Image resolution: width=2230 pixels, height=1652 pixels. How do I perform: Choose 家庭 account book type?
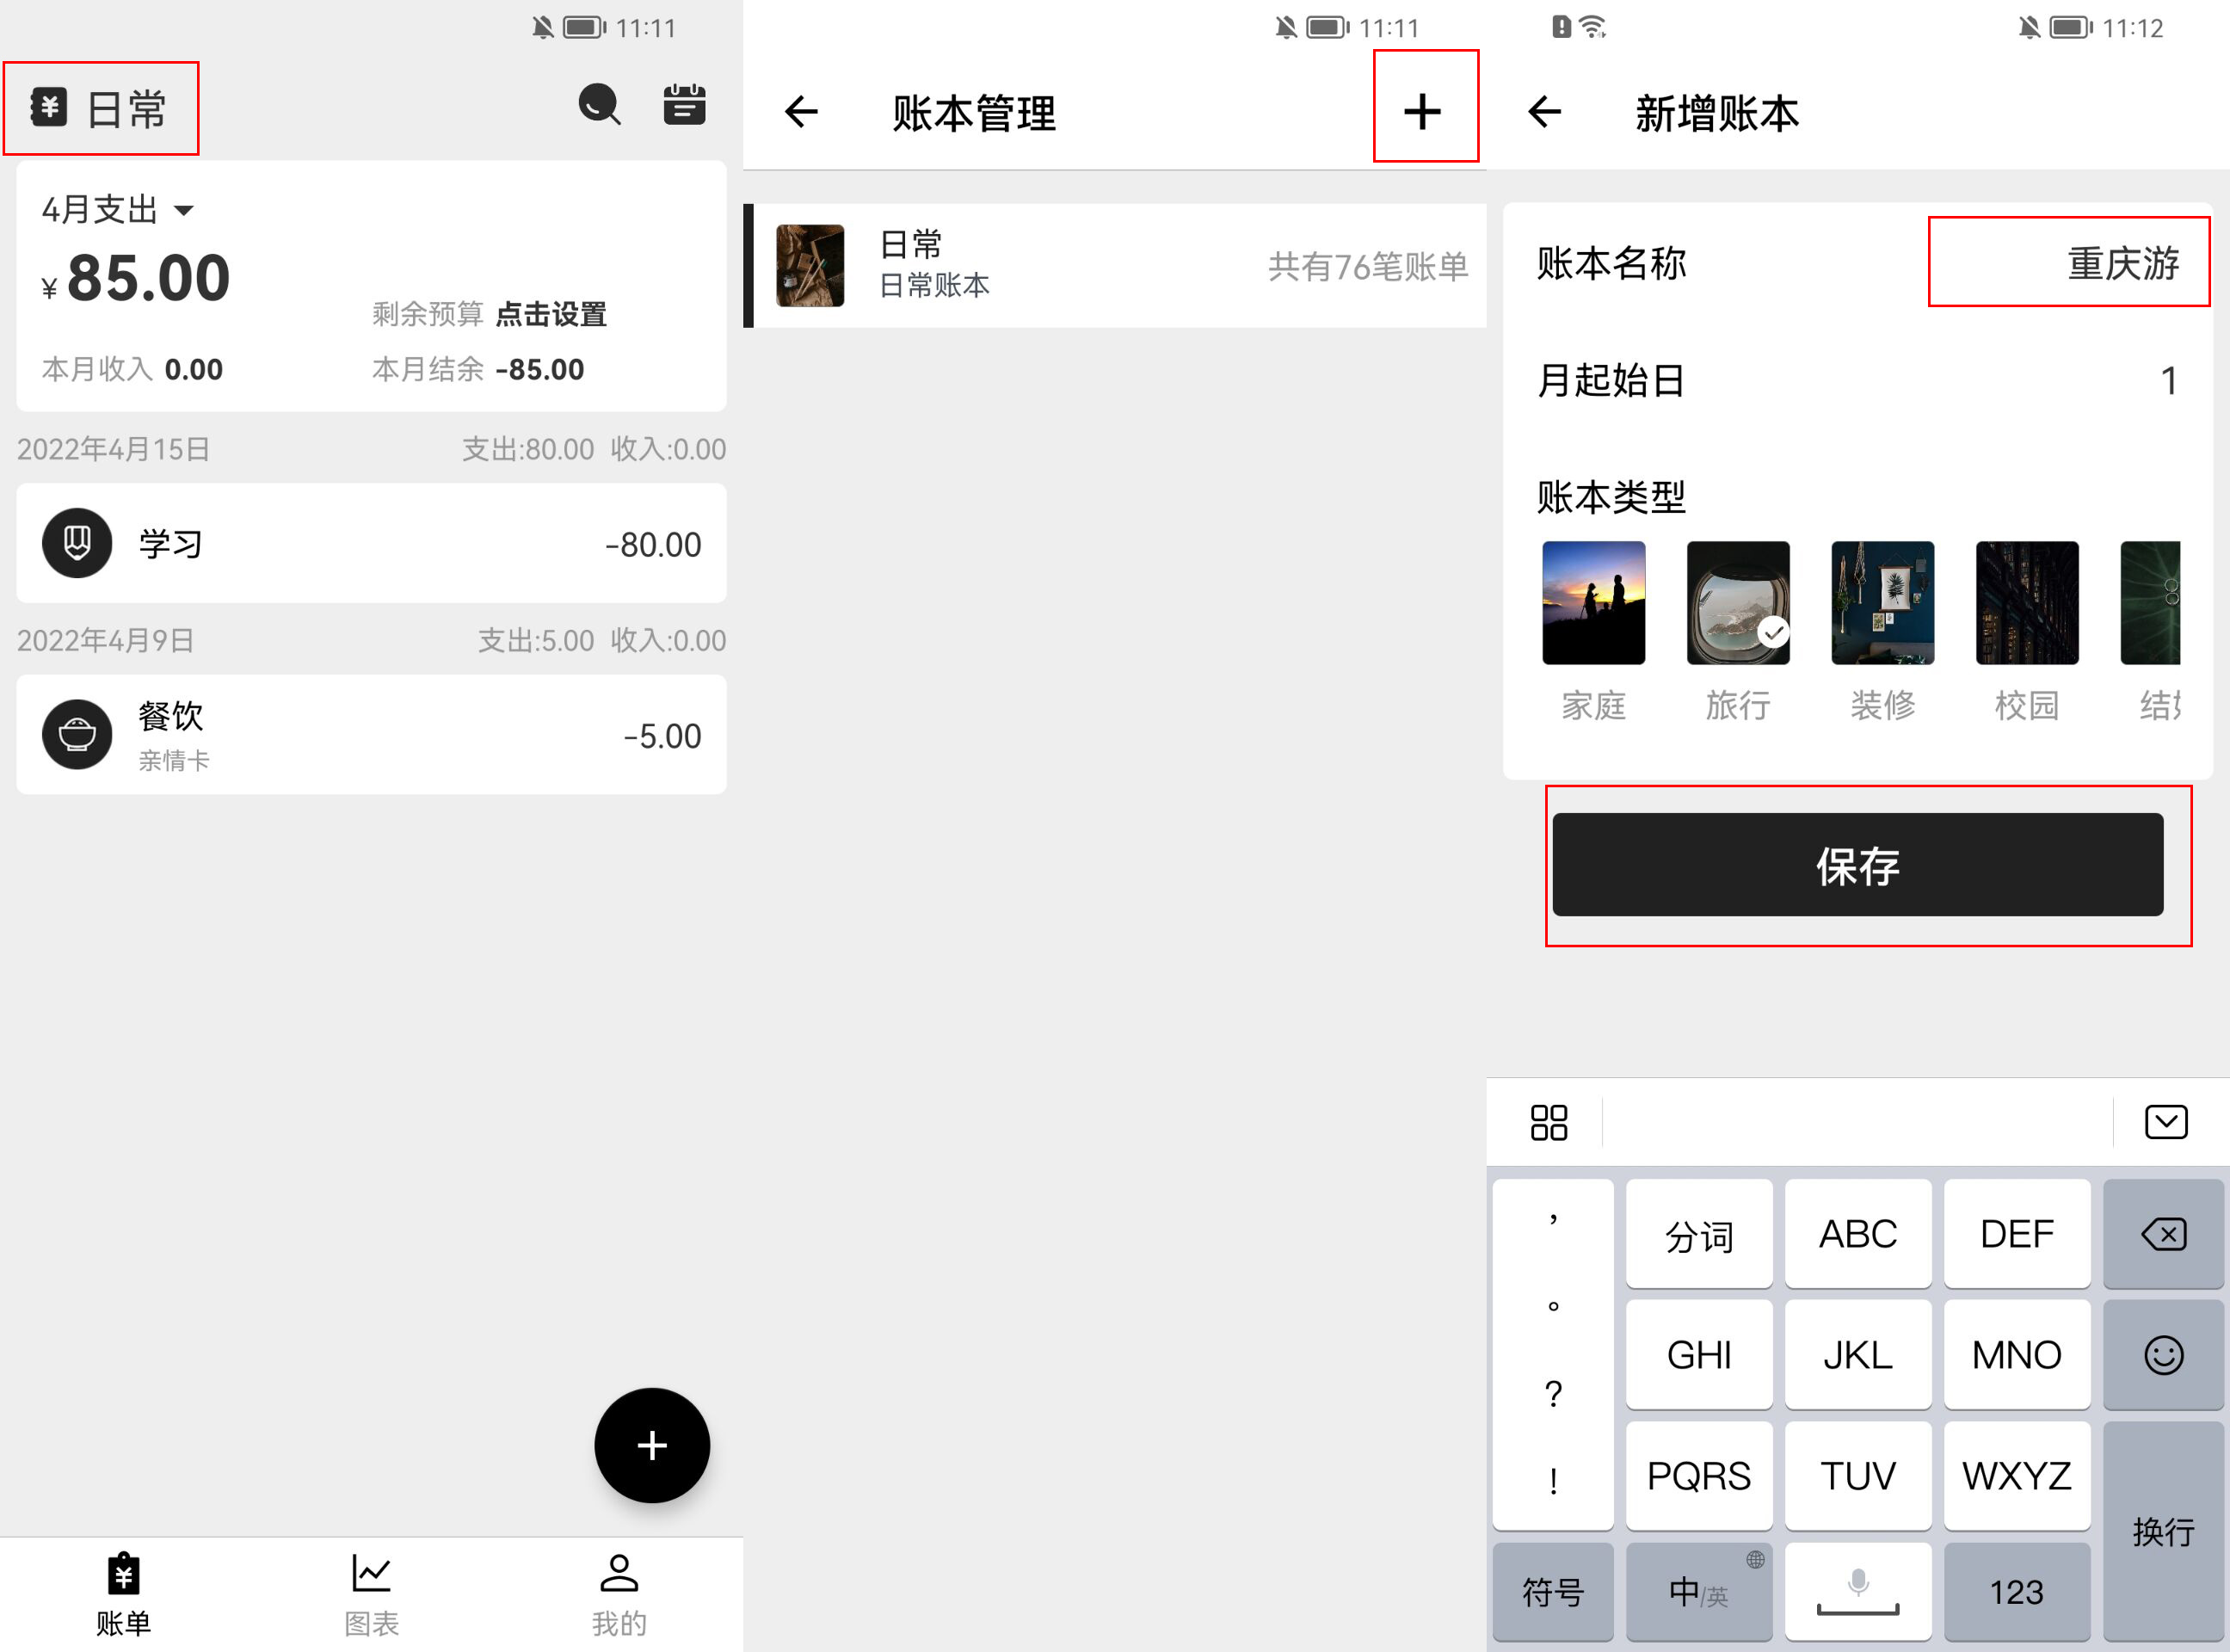tap(1593, 604)
